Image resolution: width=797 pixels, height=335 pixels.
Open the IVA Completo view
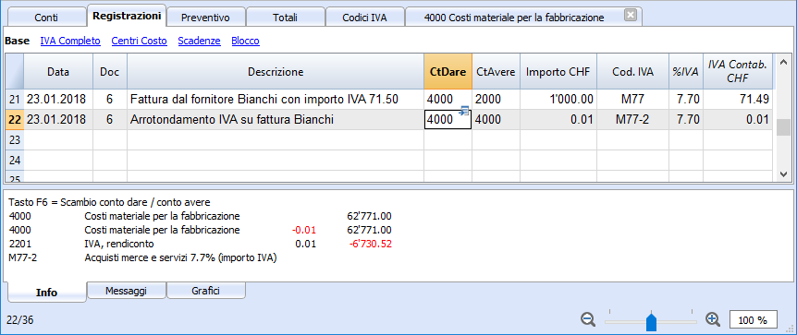click(x=70, y=42)
